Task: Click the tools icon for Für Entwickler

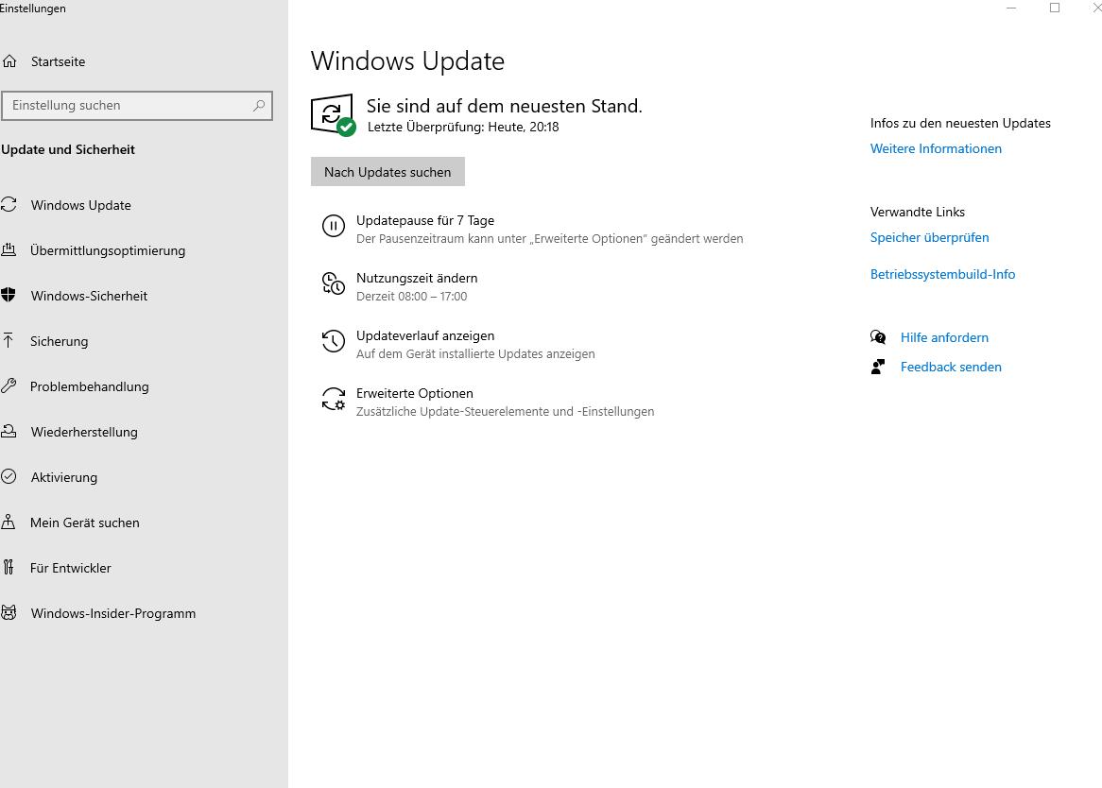Action: (9, 567)
